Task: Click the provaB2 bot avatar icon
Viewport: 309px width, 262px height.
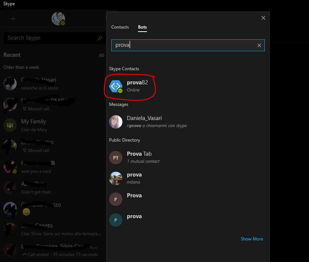Action: point(116,86)
